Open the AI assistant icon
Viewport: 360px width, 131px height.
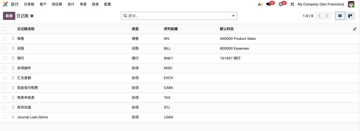(x=260, y=4)
